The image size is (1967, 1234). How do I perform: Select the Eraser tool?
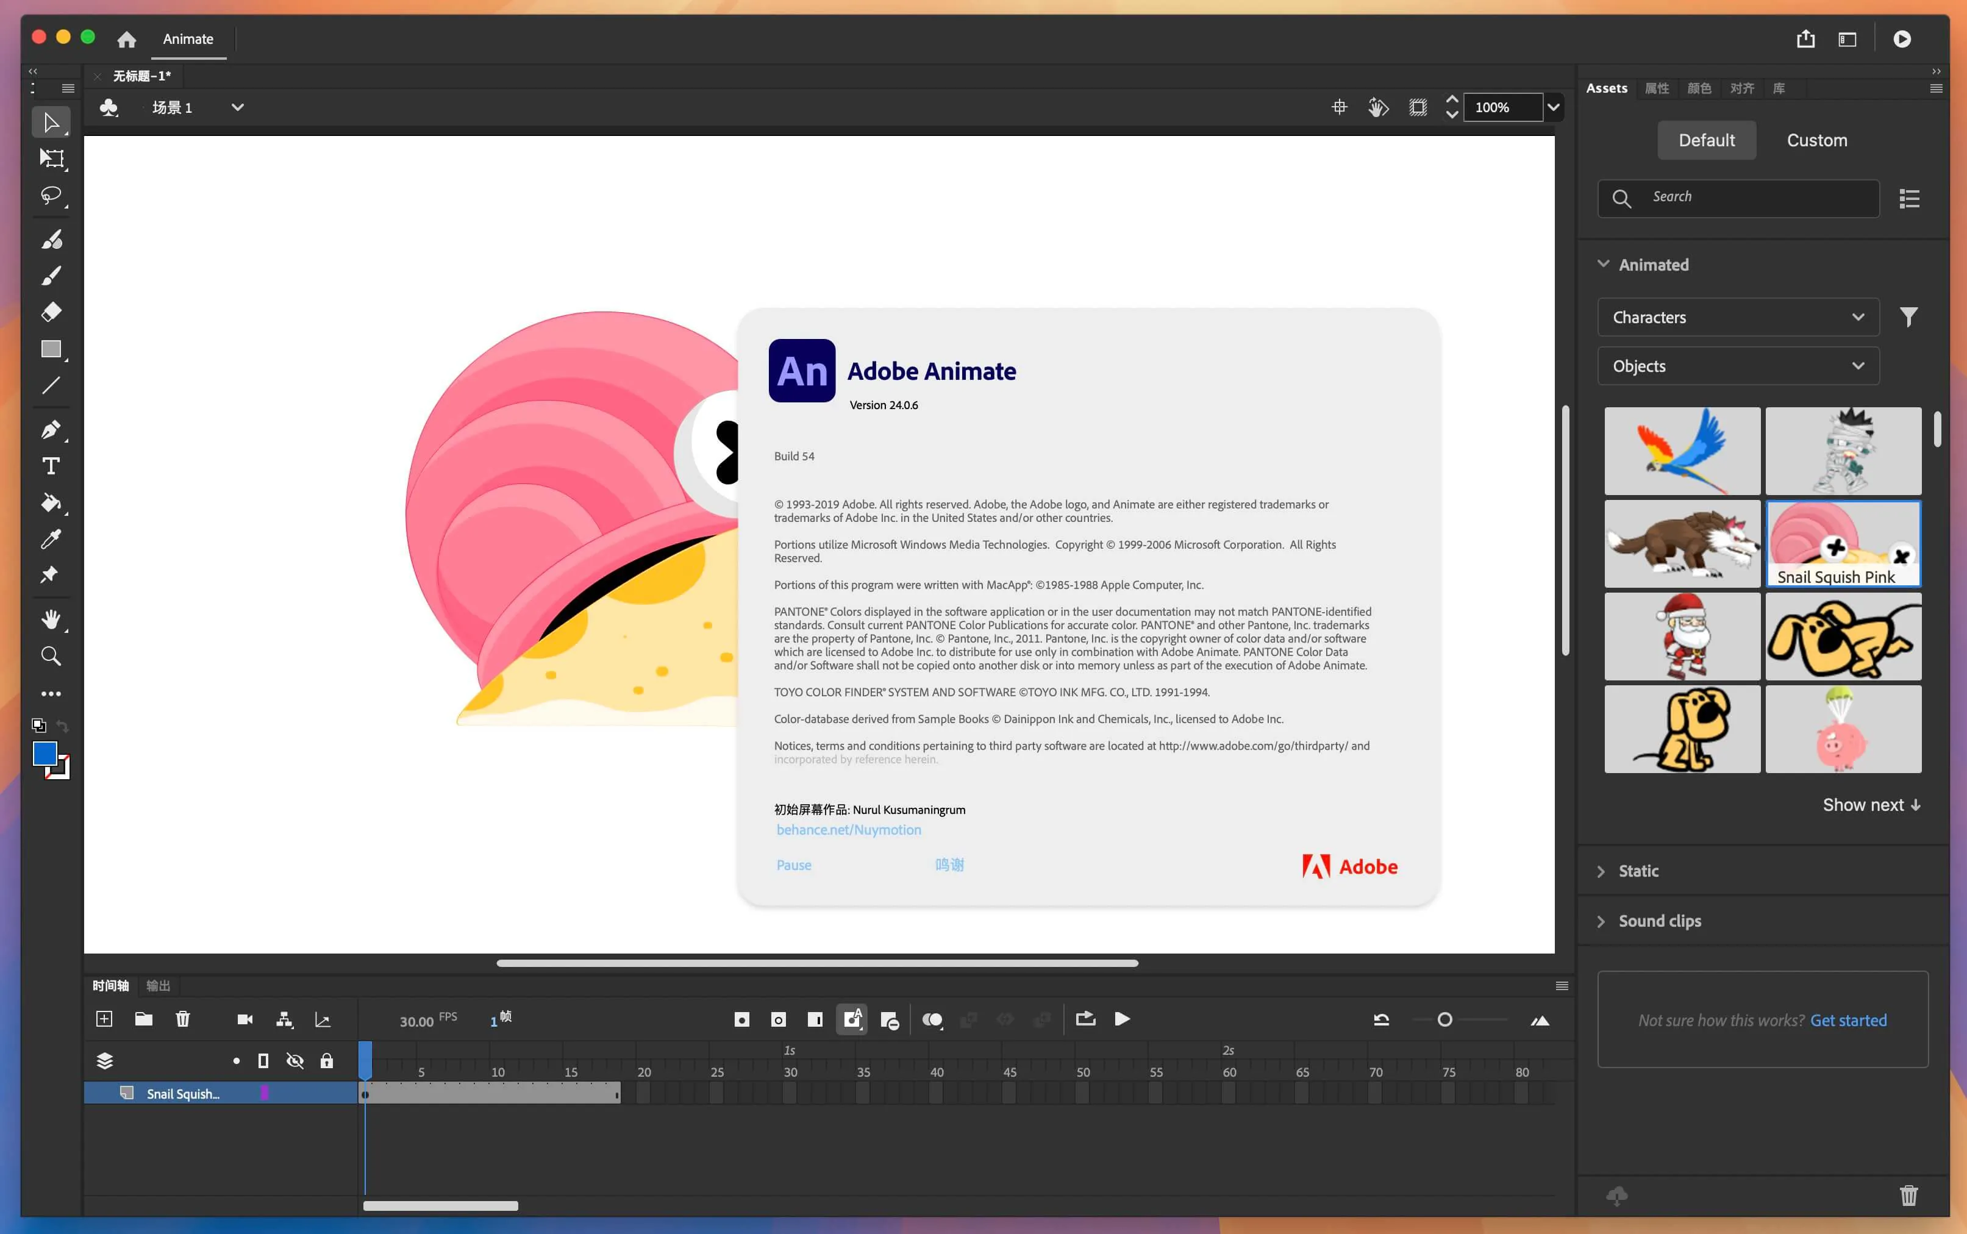point(51,312)
